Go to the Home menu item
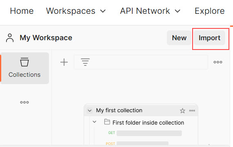The width and height of the screenshot is (233, 147). click(x=22, y=11)
